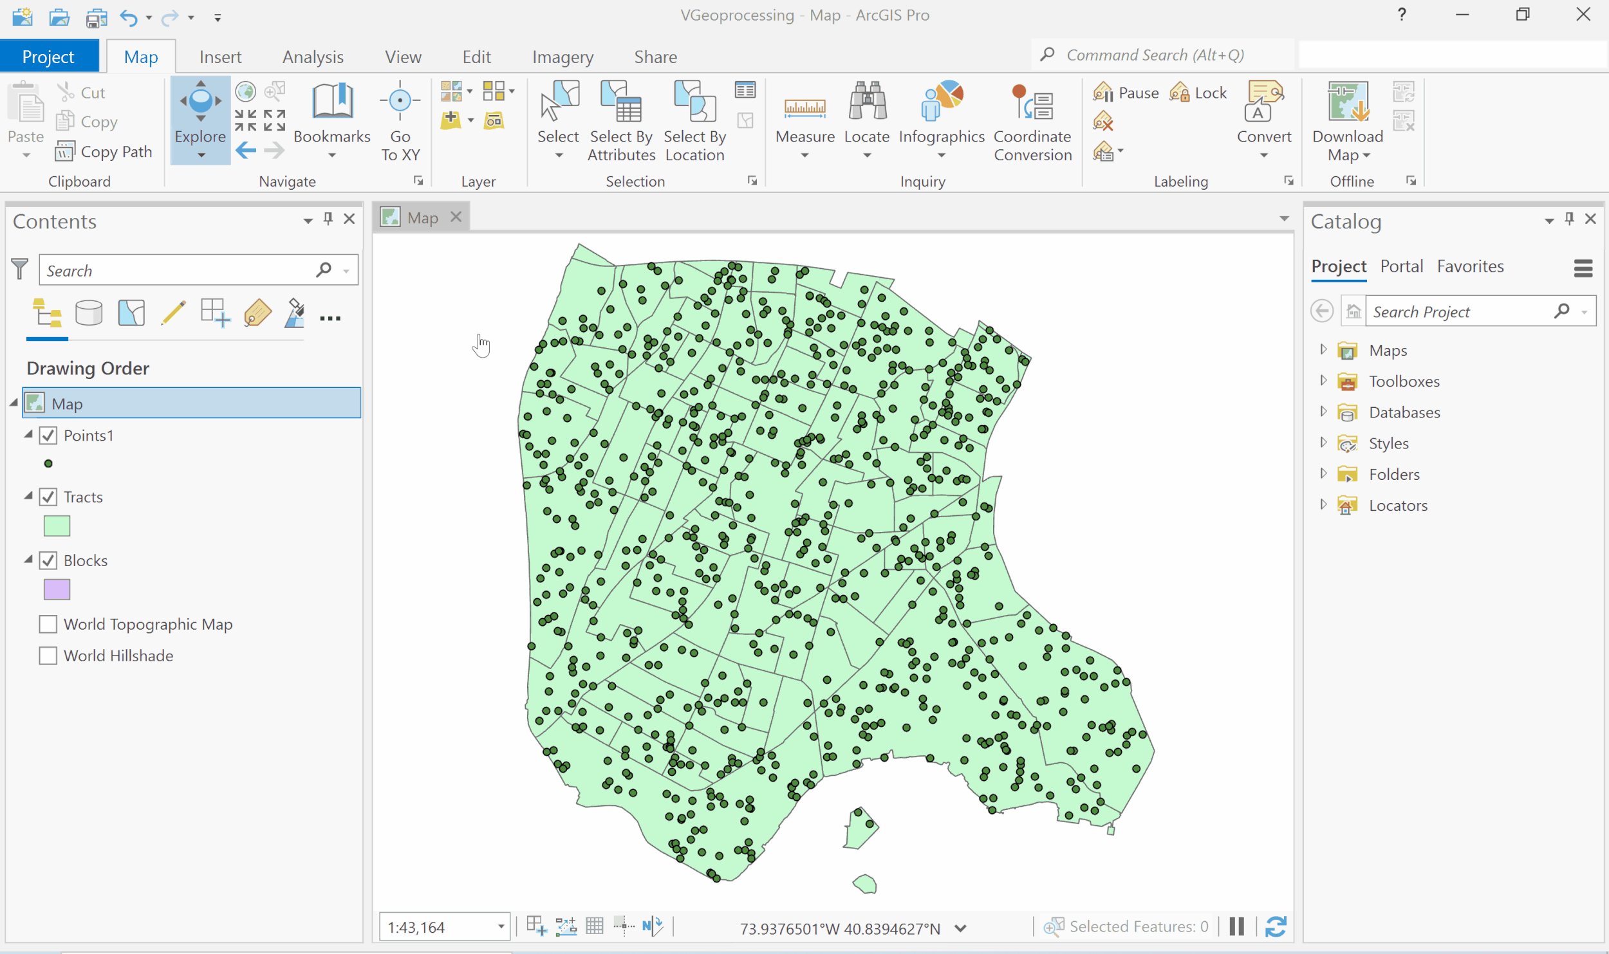Screen dimensions: 1609x954
Task: Uncheck the Tracts layer visibility
Action: pyautogui.click(x=49, y=496)
